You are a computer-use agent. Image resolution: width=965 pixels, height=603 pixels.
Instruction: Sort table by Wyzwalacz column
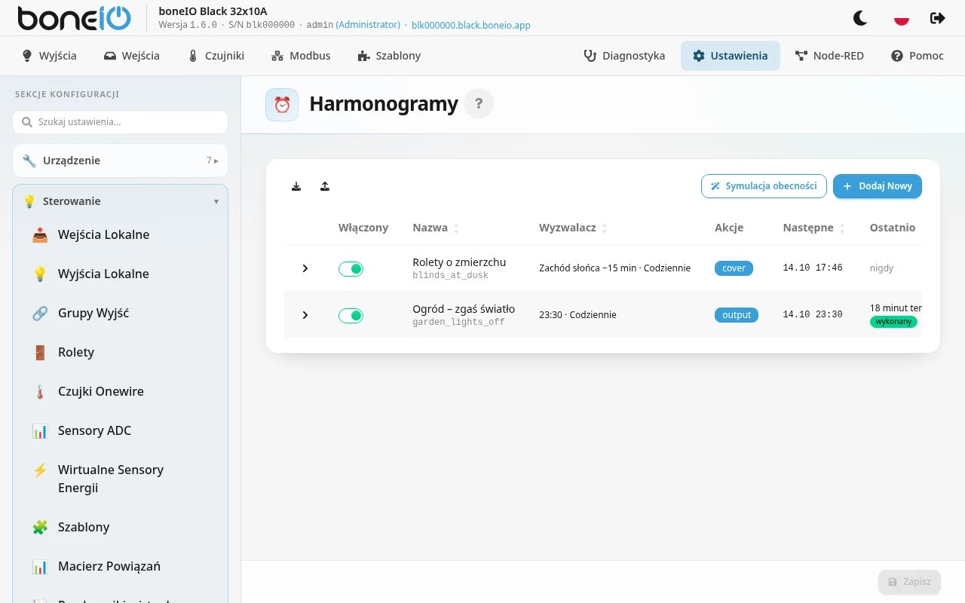pyautogui.click(x=574, y=228)
